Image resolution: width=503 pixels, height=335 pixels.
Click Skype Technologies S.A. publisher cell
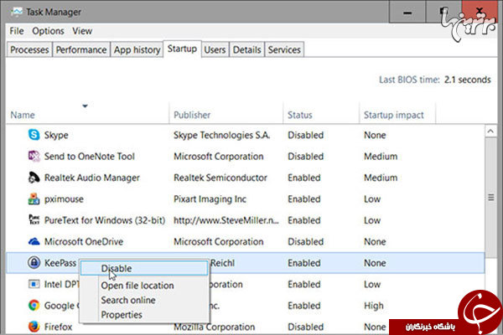[221, 135]
